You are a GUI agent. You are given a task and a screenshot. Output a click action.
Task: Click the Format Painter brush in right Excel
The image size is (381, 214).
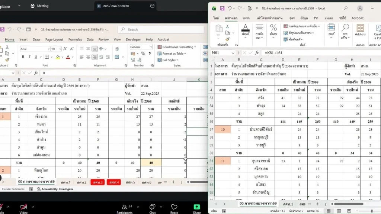[x=227, y=39]
